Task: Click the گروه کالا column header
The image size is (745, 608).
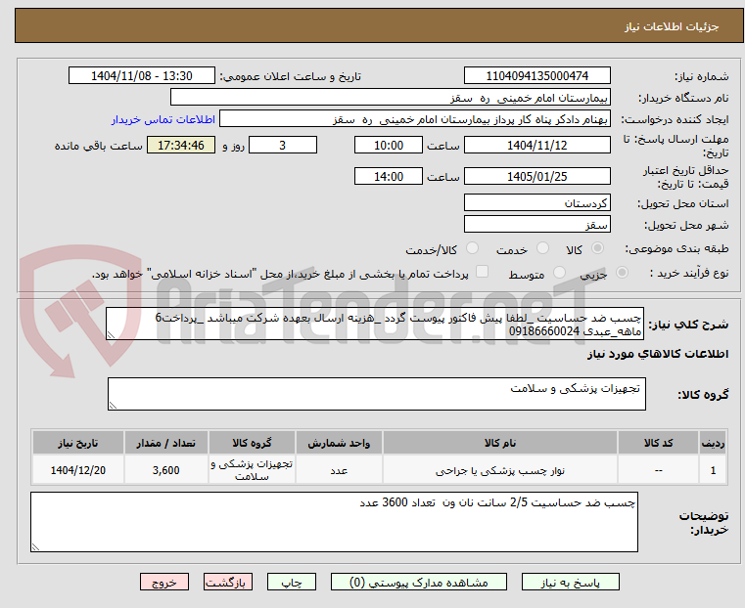Action: (x=252, y=443)
